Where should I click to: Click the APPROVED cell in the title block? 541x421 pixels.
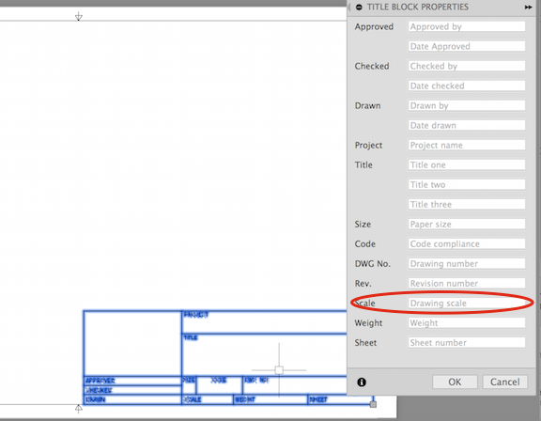(132, 381)
